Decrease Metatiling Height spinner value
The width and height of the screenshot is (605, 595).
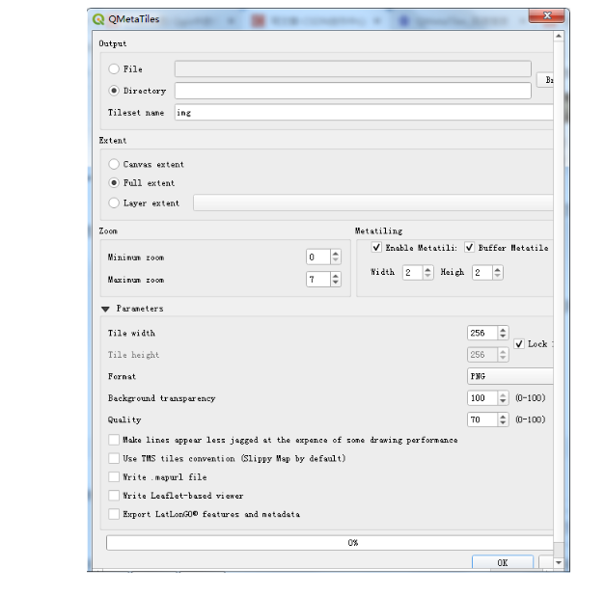[x=498, y=276]
